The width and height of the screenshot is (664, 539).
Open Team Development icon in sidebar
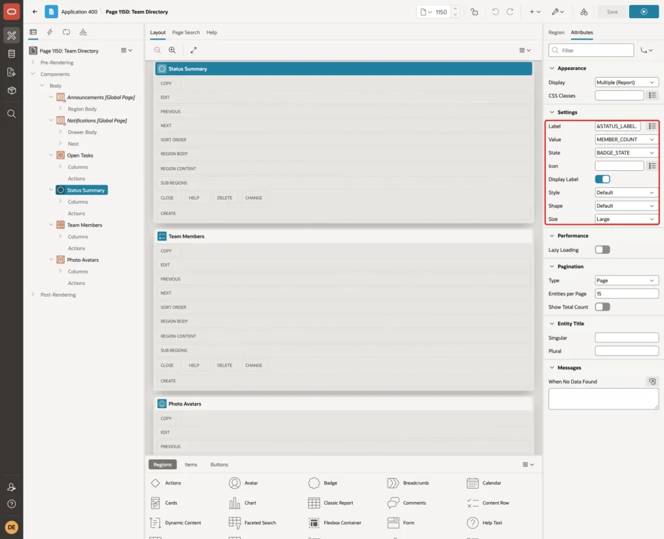pyautogui.click(x=12, y=72)
